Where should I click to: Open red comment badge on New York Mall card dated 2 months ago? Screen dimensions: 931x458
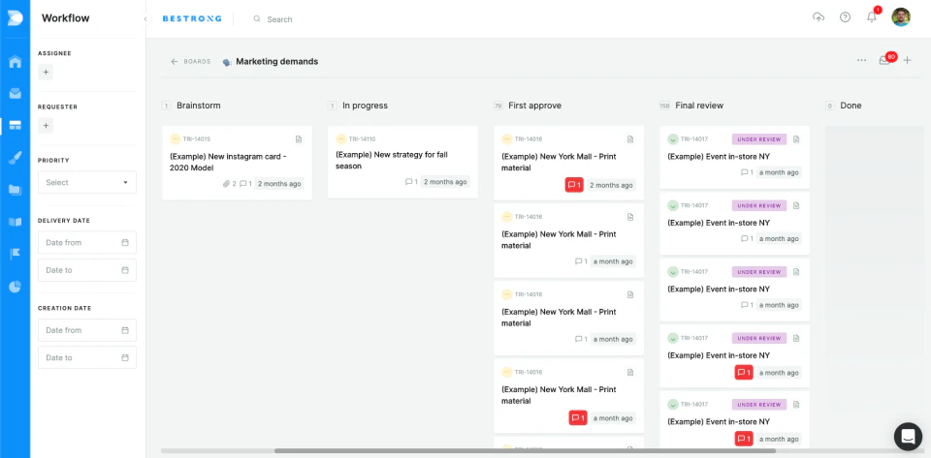click(574, 185)
